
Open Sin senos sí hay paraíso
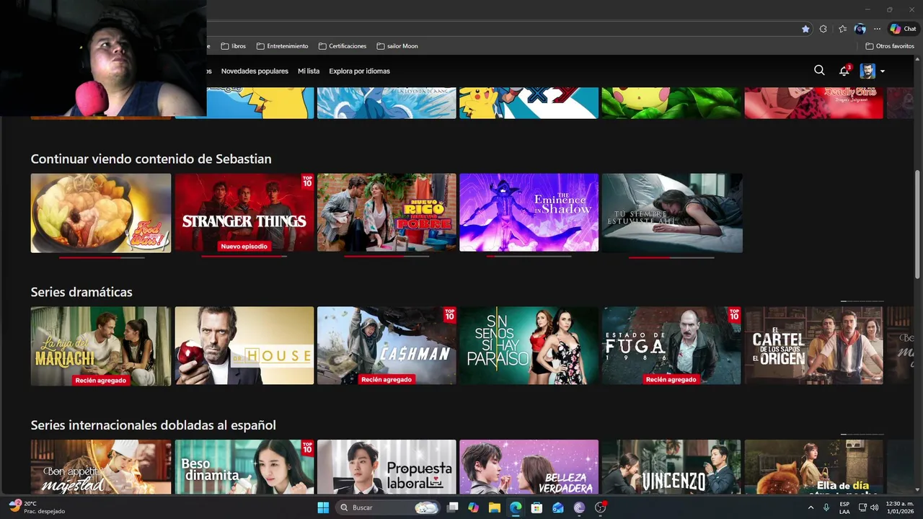[x=529, y=346]
